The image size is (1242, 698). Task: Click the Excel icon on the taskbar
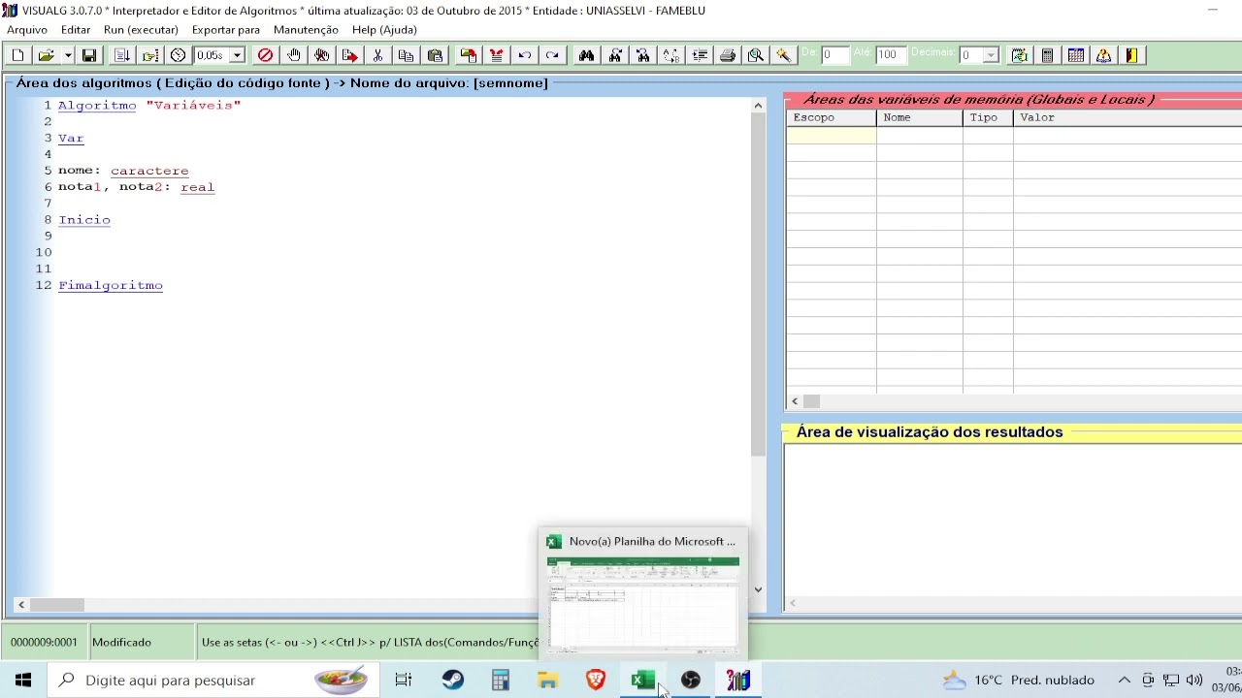[x=642, y=681]
